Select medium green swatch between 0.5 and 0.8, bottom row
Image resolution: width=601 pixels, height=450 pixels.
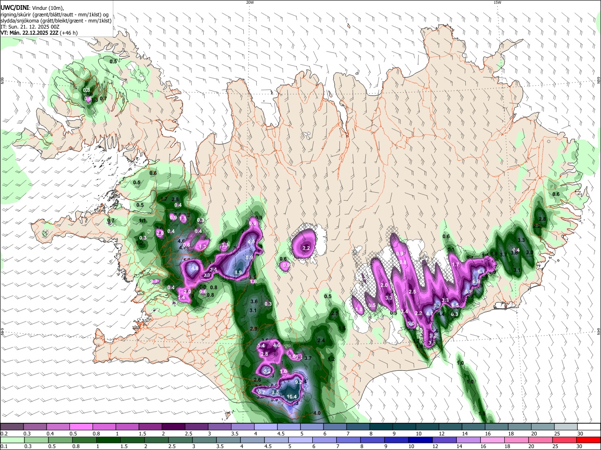coord(60,440)
